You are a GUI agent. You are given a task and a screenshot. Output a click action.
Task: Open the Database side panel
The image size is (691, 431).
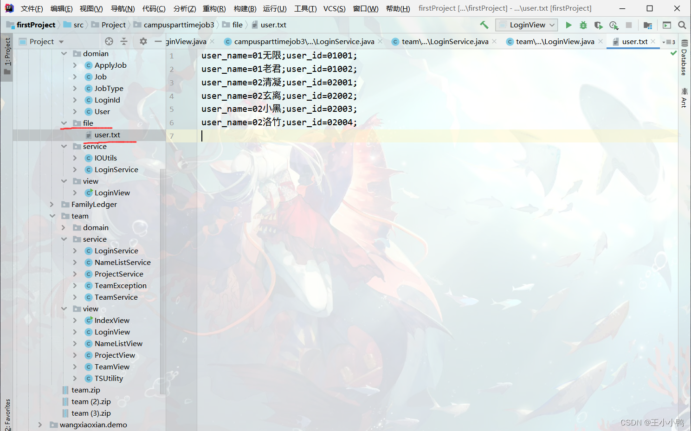pos(685,58)
